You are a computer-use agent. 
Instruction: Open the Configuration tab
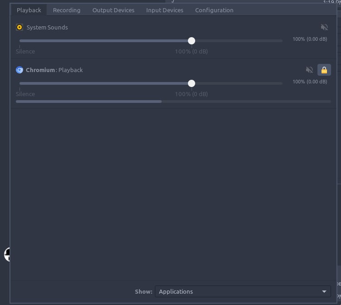coord(214,10)
